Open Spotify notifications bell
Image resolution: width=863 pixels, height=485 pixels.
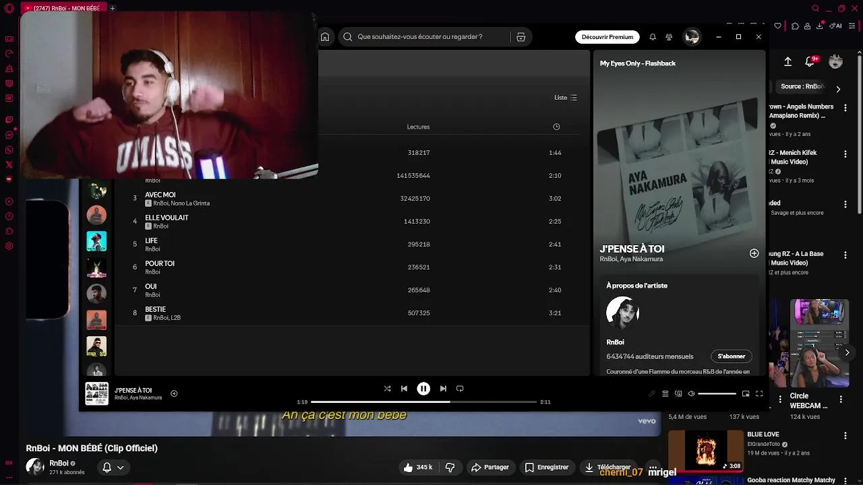coord(653,37)
